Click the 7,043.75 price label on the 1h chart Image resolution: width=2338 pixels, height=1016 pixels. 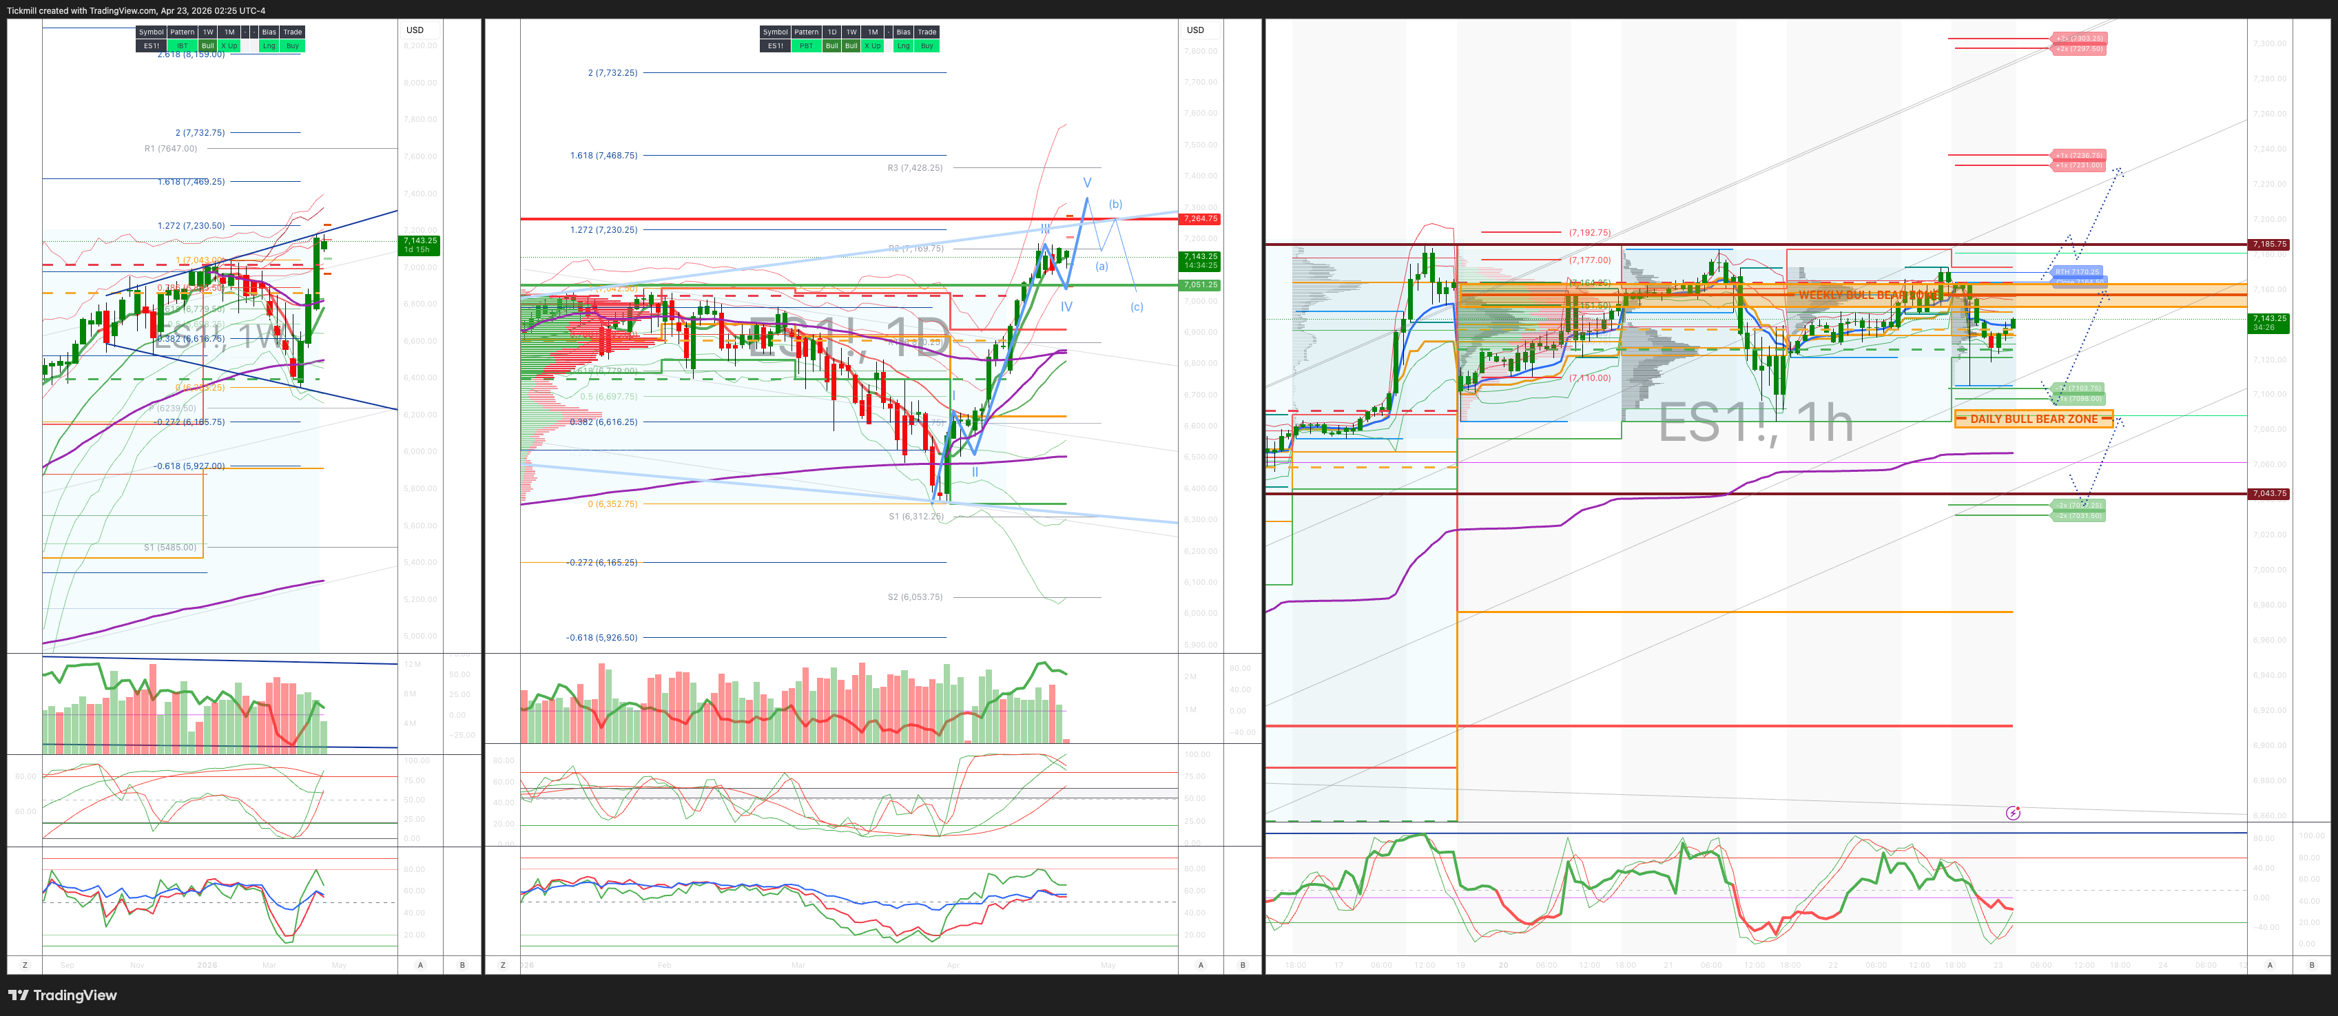2269,493
